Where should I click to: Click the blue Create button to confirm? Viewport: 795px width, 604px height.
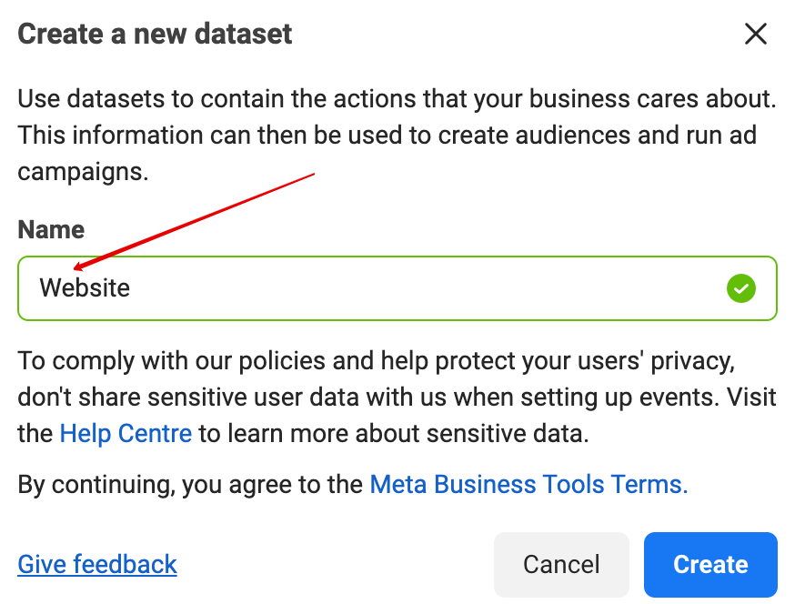(709, 564)
